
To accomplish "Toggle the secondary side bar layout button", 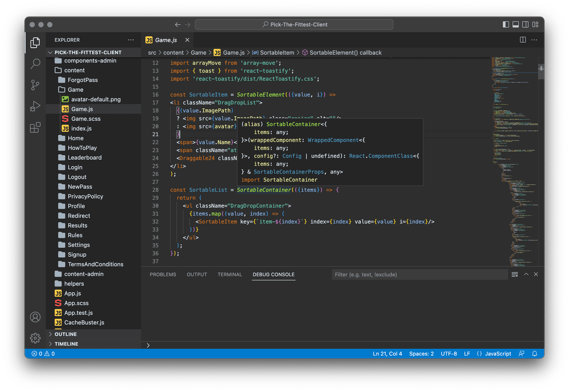I will click(525, 25).
